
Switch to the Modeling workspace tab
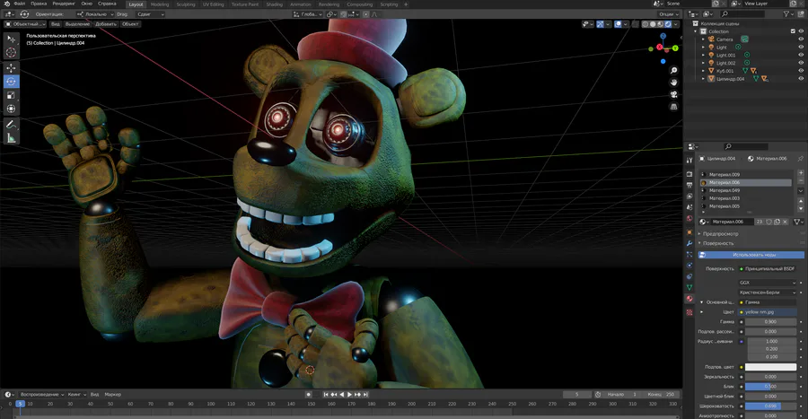[x=160, y=4]
